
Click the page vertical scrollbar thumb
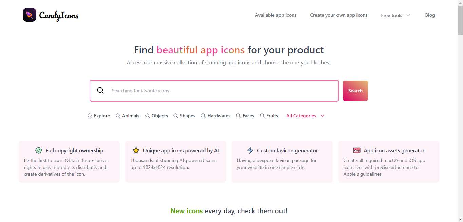tap(460, 20)
